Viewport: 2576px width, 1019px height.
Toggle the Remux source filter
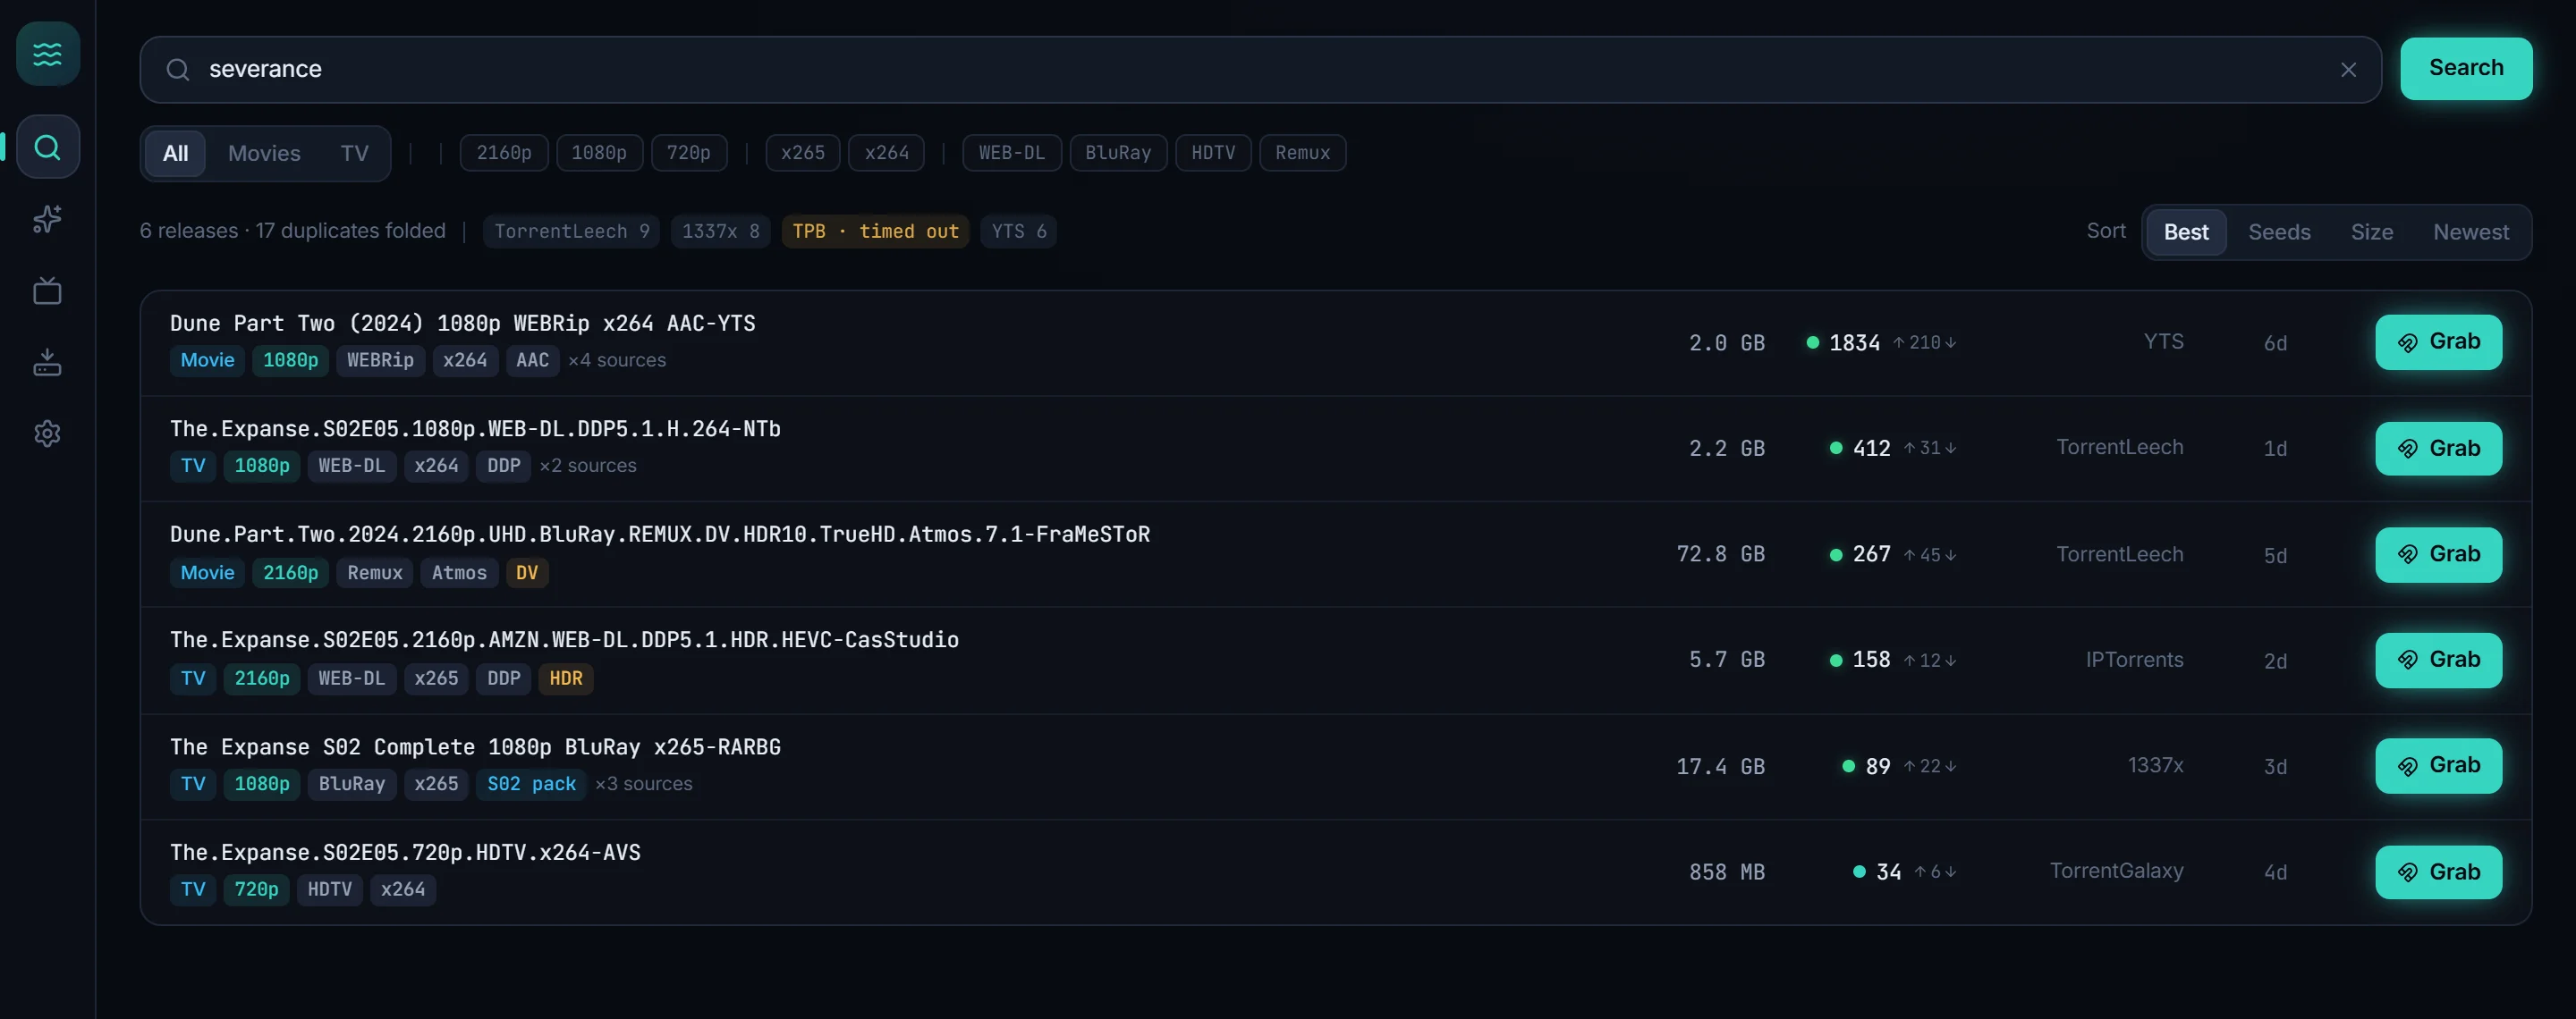(1302, 154)
